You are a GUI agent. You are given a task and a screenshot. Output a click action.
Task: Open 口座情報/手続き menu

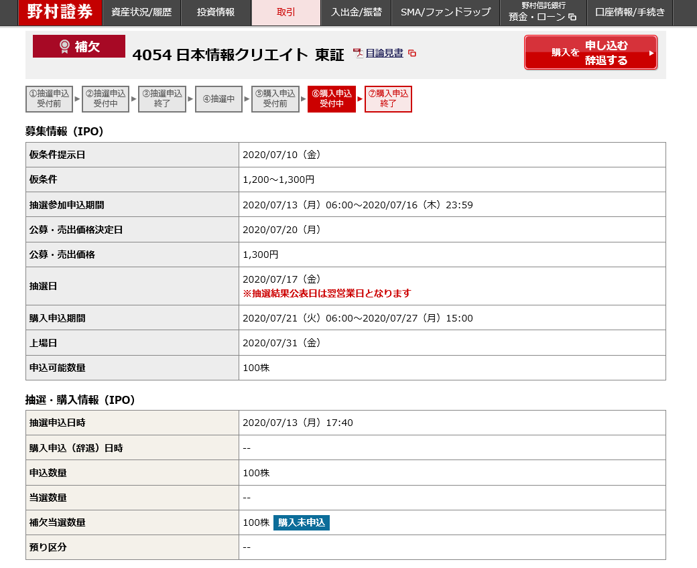[629, 12]
